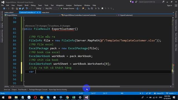This screenshot has width=178, height=100.
Task: Click the split editor icon above scrollbar
Action: (173, 18)
